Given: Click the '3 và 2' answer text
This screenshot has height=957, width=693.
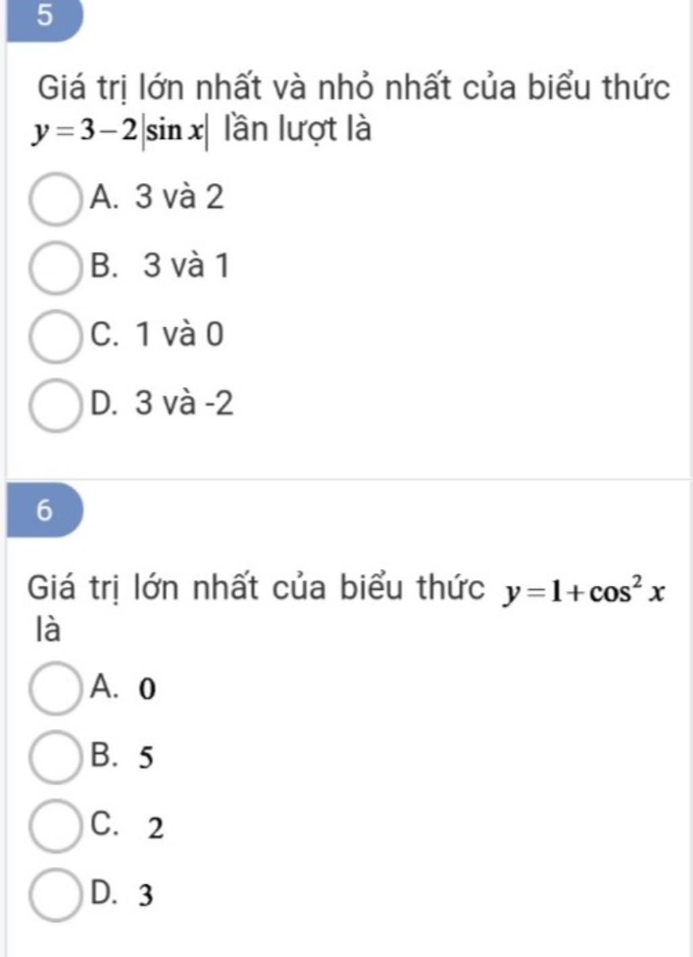Looking at the screenshot, I should point(179,197).
